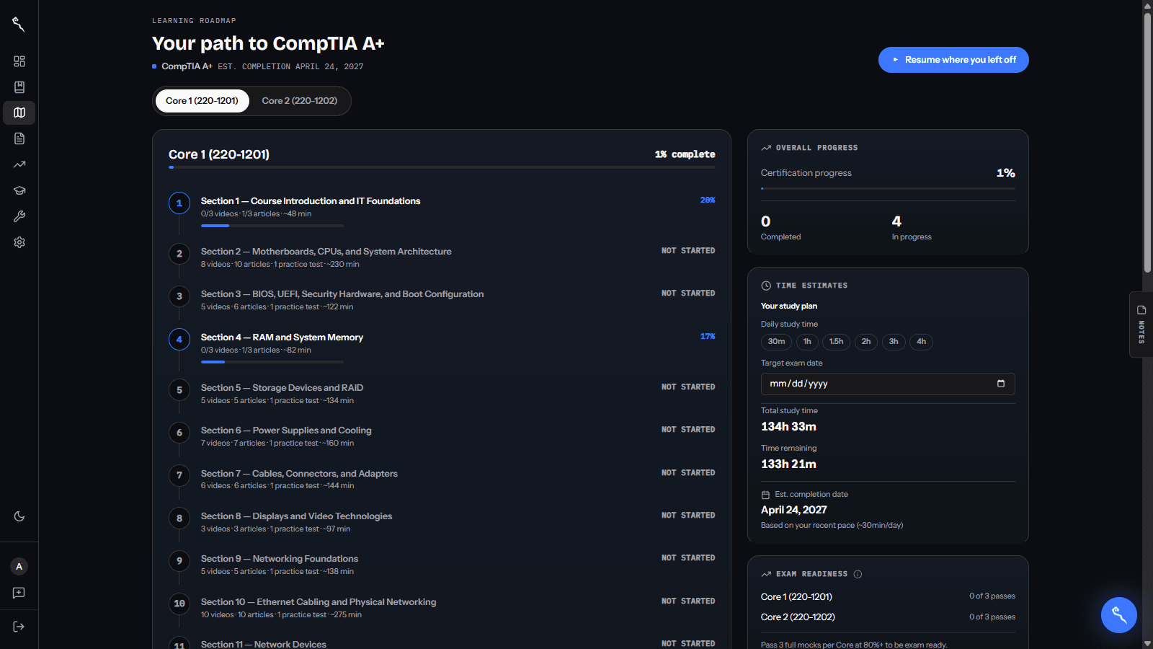
Task: Open the graduation cap icon in sidebar
Action: 19,190
